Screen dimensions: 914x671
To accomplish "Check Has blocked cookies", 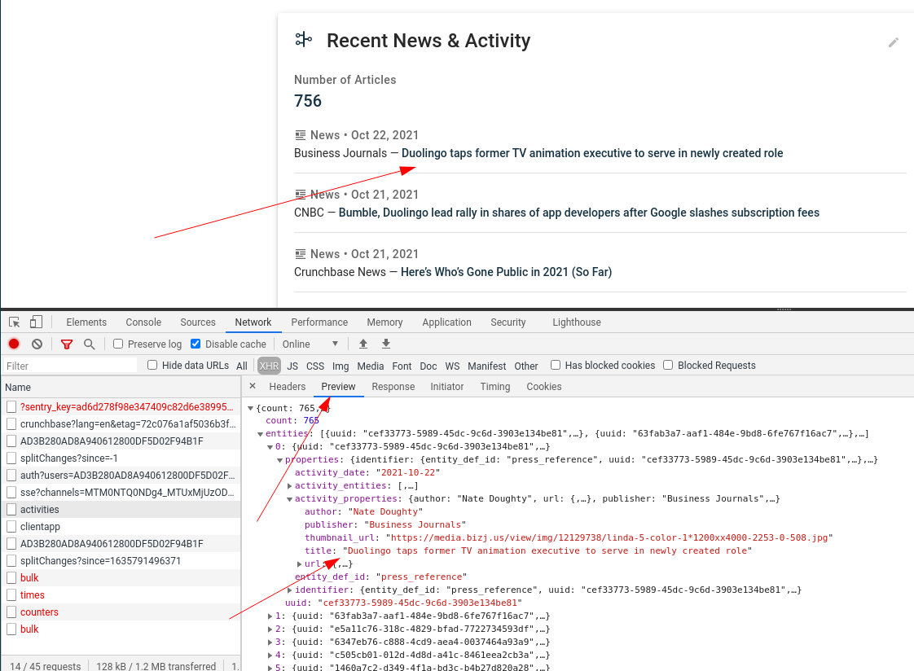I will [x=556, y=365].
